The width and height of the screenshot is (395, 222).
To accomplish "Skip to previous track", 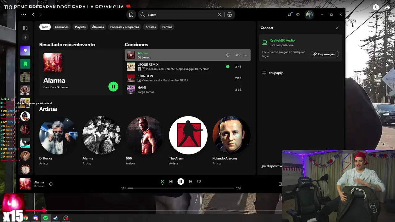I will pos(171,182).
